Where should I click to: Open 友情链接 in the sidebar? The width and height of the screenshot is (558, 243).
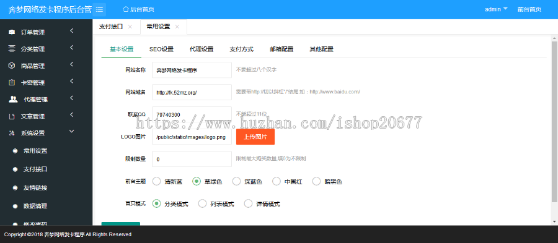35,187
